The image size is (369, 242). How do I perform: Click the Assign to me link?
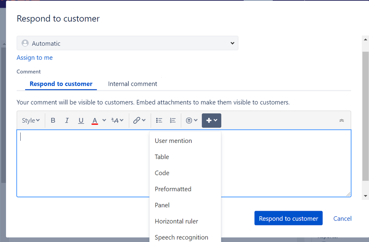[35, 57]
